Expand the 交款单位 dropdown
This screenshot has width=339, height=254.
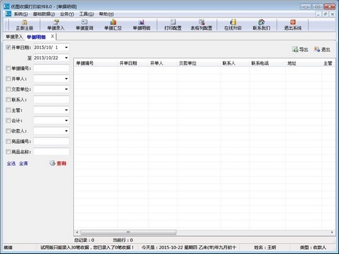(66, 89)
